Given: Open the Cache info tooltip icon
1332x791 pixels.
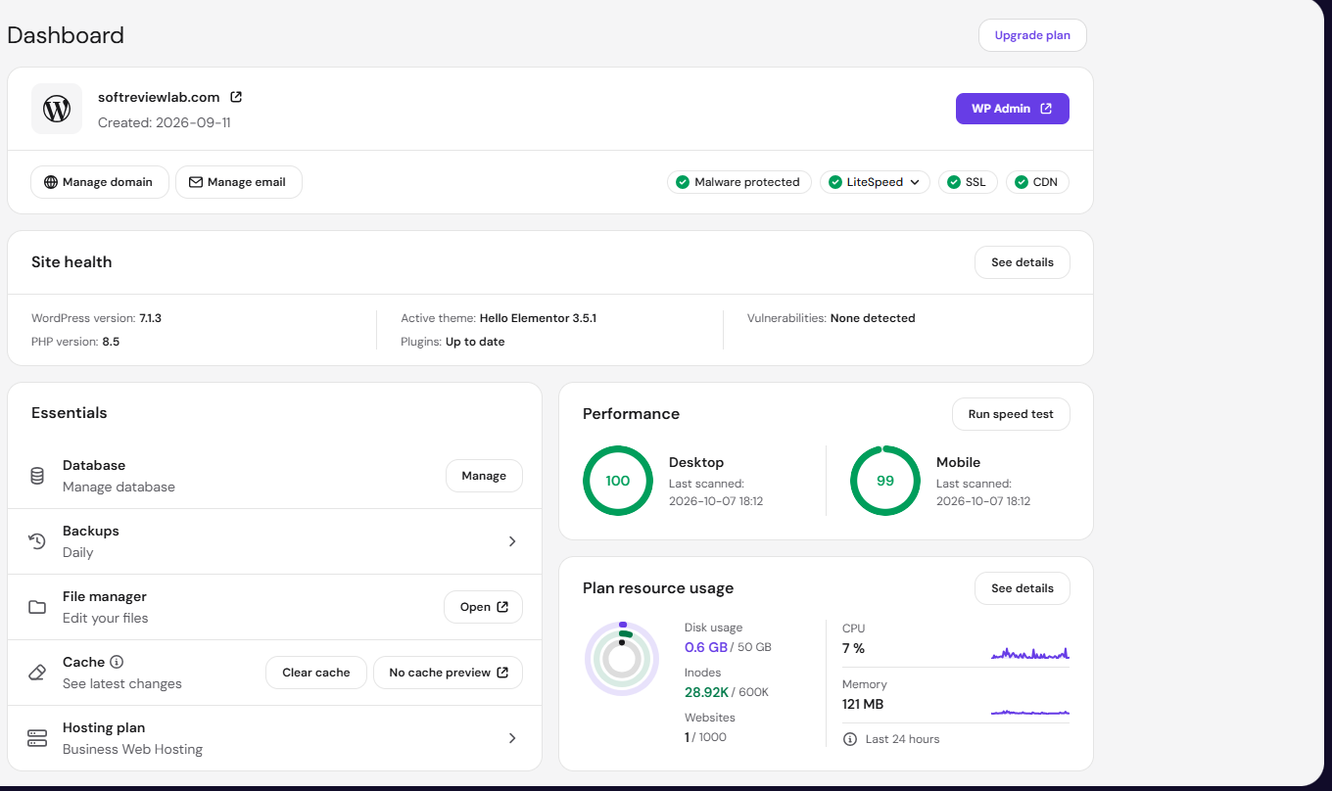Looking at the screenshot, I should pos(117,662).
